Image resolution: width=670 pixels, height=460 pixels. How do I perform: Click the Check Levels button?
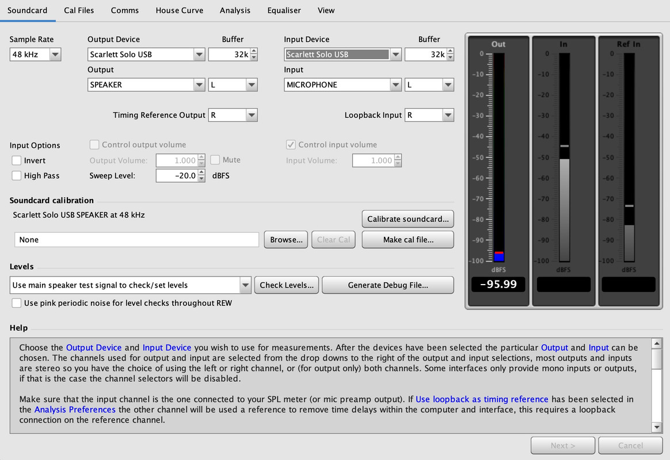pyautogui.click(x=286, y=285)
